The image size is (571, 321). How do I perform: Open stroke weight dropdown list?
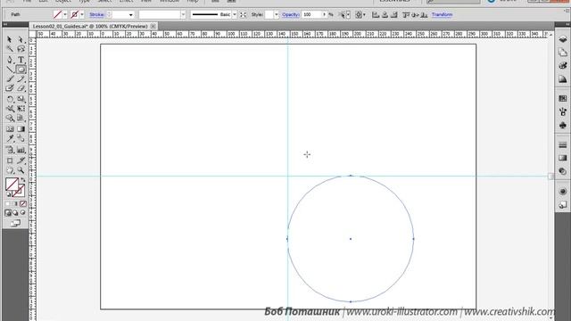(131, 14)
